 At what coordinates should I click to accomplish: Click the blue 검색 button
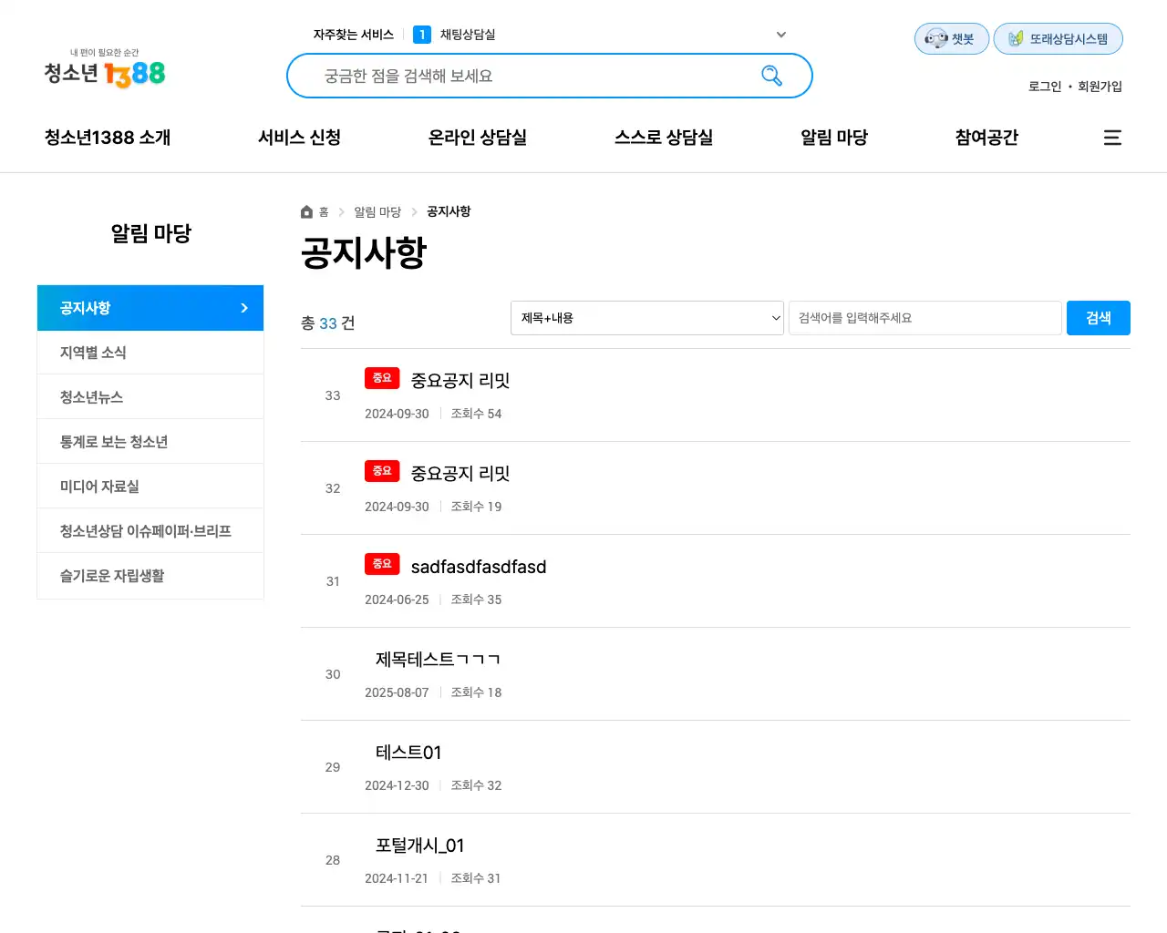(1099, 318)
